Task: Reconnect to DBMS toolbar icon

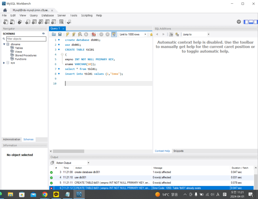Action: click(69, 22)
